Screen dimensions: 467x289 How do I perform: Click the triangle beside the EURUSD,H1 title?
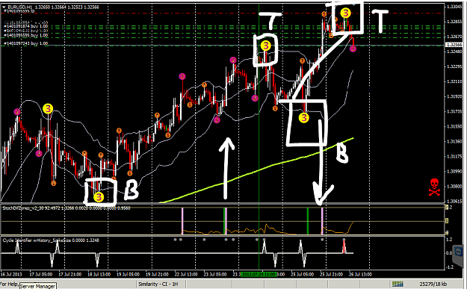(x=4, y=7)
